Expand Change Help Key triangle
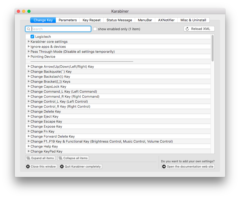Viewport: 240px width, 198px height. tap(29, 146)
